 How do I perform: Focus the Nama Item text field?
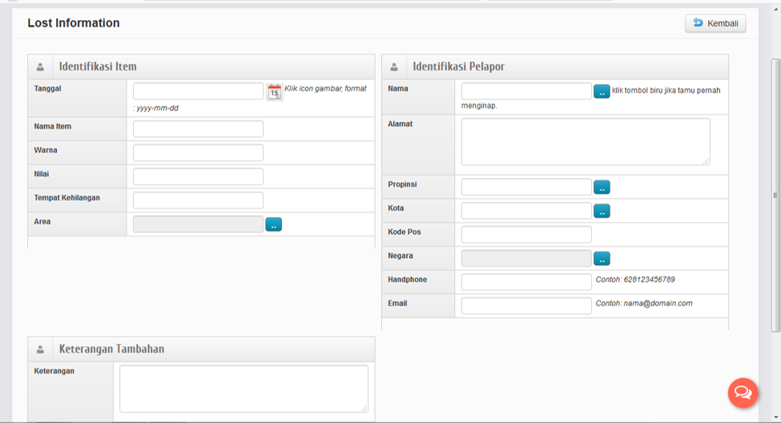(x=198, y=129)
